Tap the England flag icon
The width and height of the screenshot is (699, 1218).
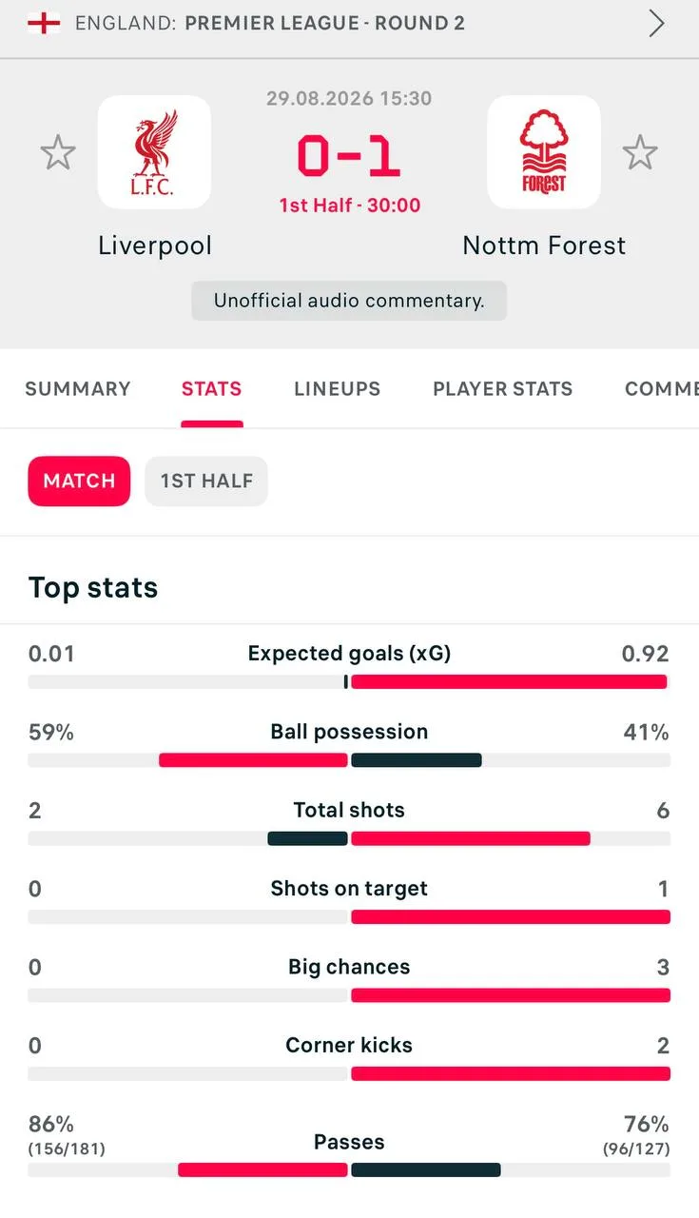click(44, 23)
